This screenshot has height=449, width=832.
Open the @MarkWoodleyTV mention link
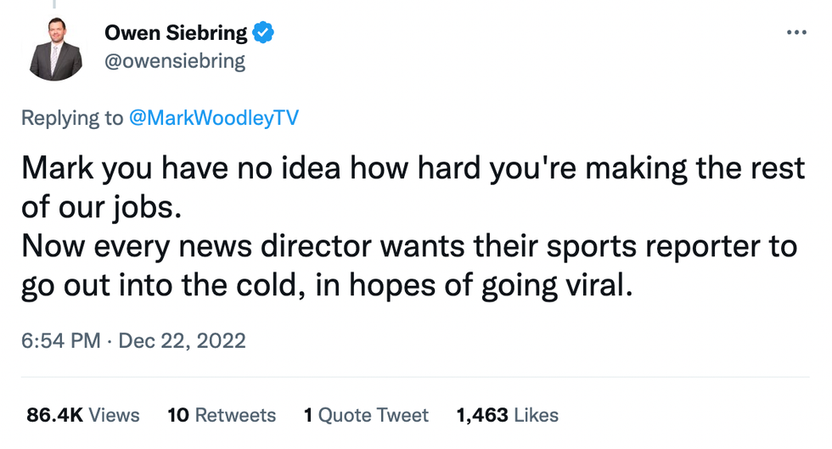pyautogui.click(x=213, y=118)
